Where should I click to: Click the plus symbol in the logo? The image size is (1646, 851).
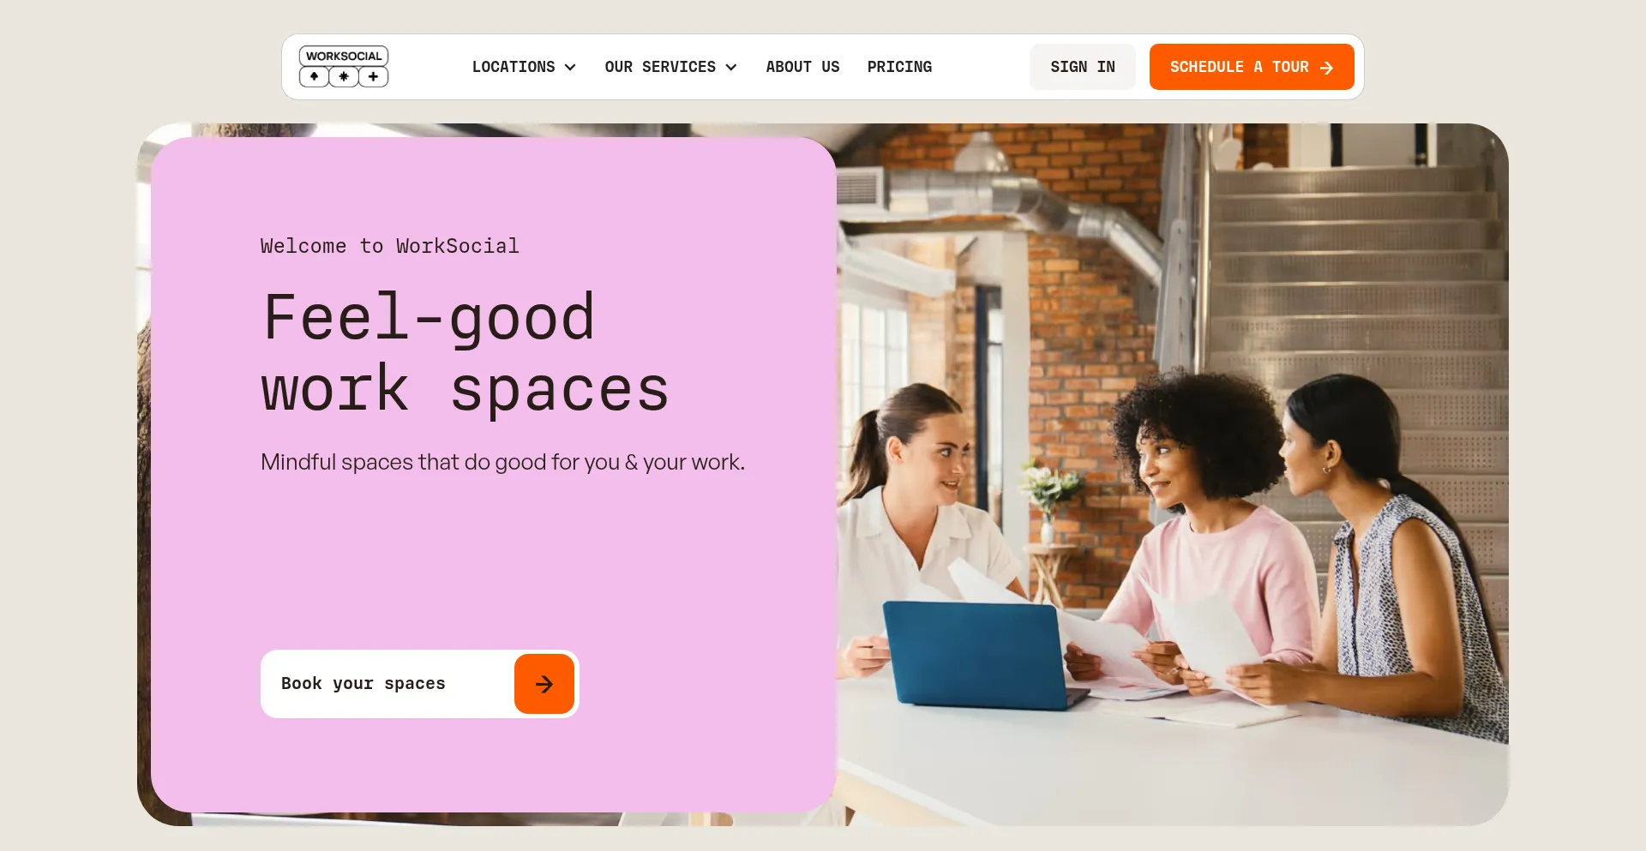(x=374, y=77)
